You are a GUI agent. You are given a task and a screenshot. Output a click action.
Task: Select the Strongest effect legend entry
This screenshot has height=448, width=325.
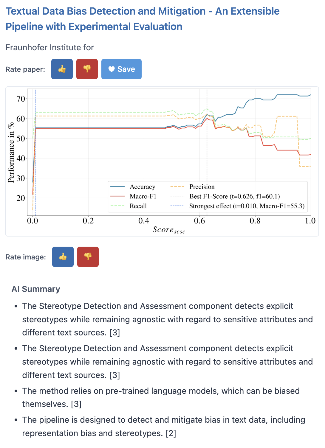click(244, 206)
